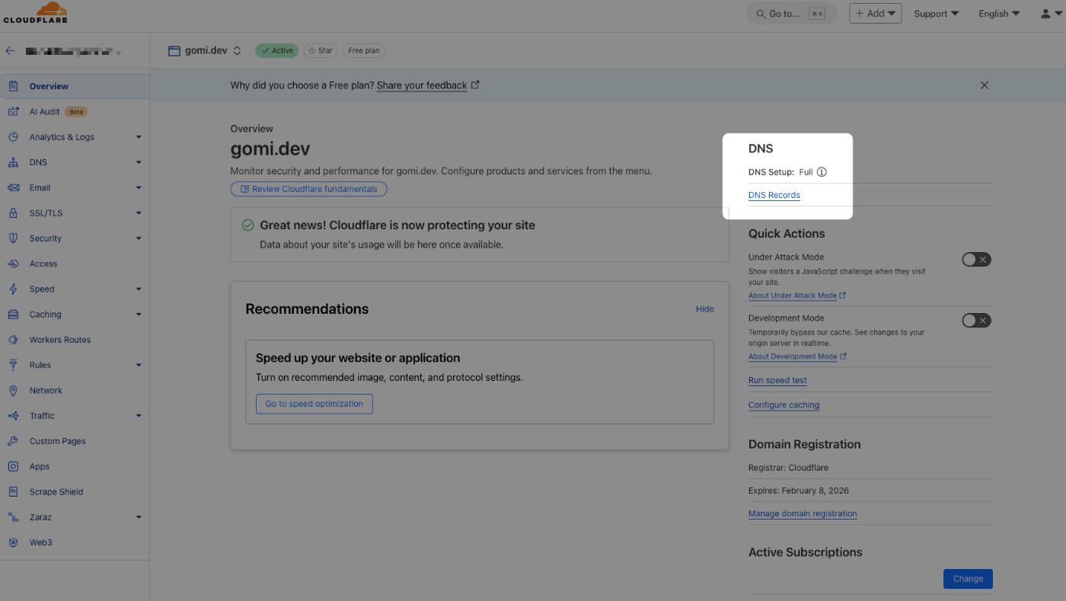Open About Under Attack Mode link
The image size is (1066, 601).
click(797, 296)
